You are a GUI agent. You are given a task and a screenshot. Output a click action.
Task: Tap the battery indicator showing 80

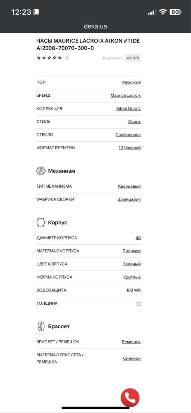pos(175,12)
